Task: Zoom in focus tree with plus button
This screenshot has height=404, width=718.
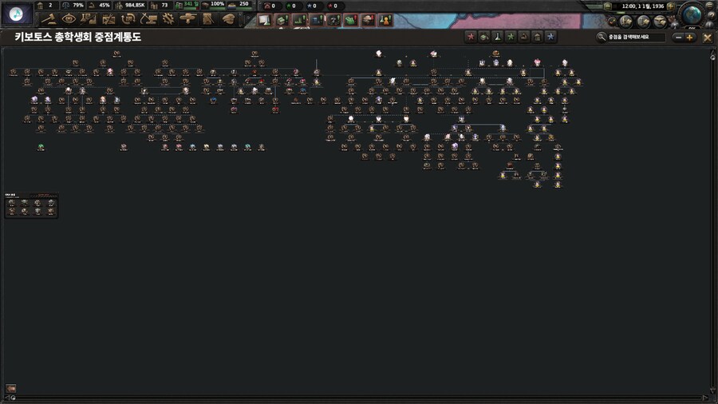Action: 689,38
